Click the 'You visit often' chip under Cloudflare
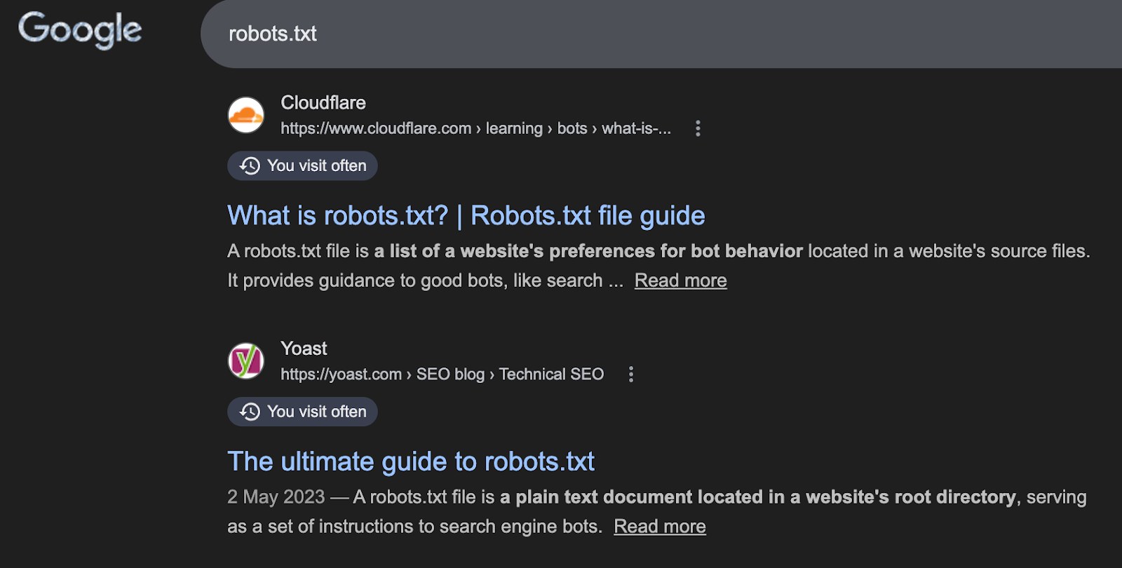This screenshot has height=568, width=1122. 302,165
